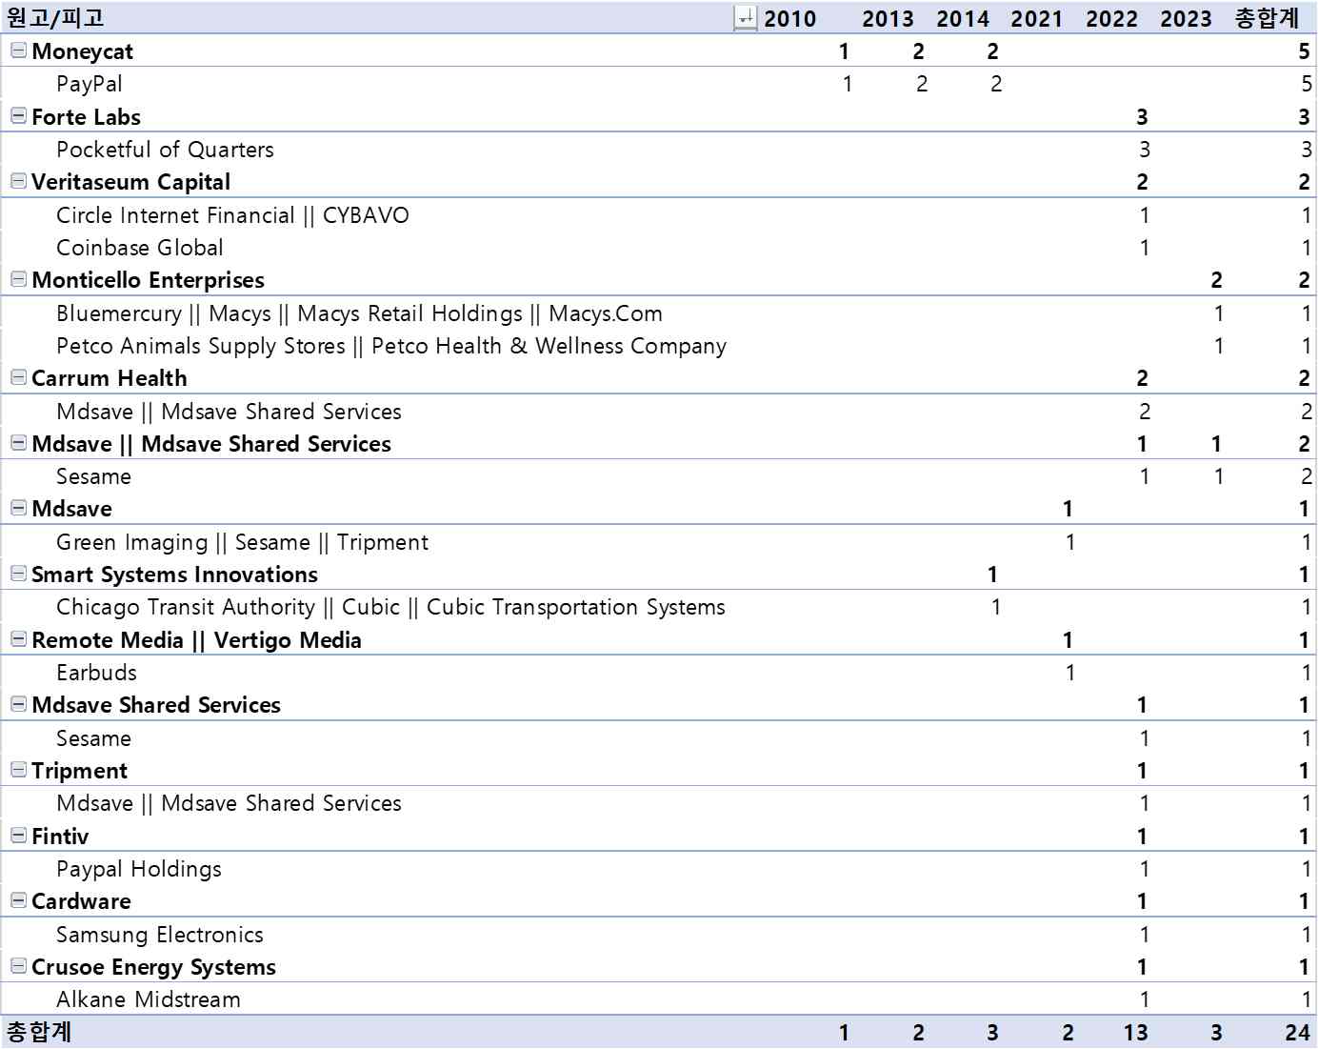Collapse the Mdsave Shared Services group
Image resolution: width=1318 pixels, height=1049 pixels.
pos(18,704)
